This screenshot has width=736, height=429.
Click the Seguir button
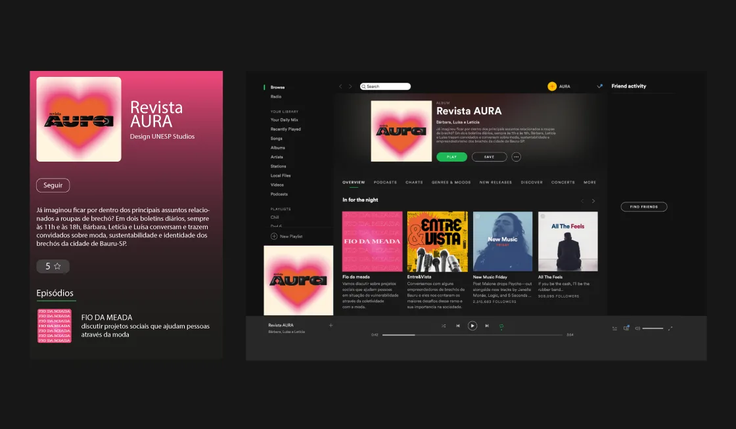click(53, 185)
